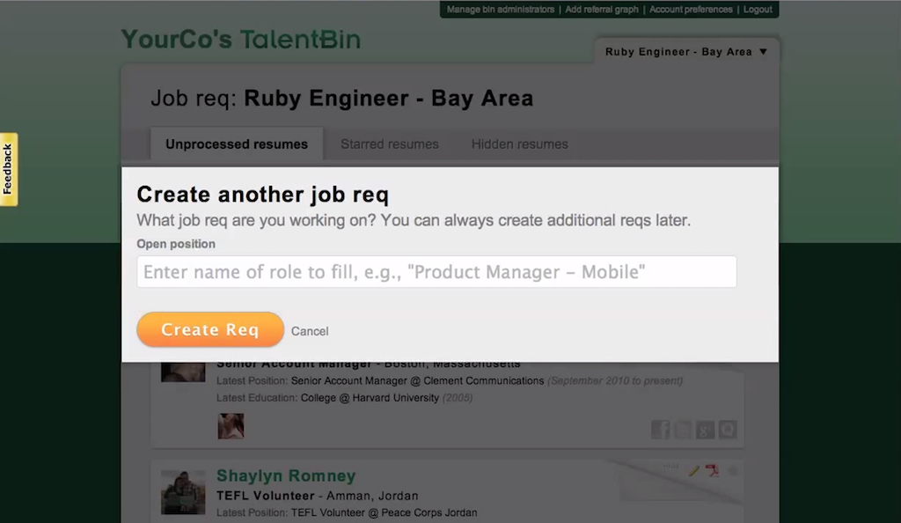Expand the Ruby Engineer - Bay Area dropdown

click(x=686, y=52)
